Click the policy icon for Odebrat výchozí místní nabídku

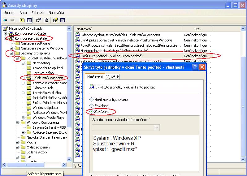(77, 35)
